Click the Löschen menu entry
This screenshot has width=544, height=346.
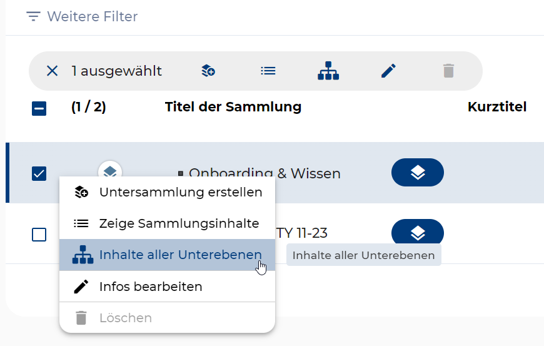[x=125, y=318]
